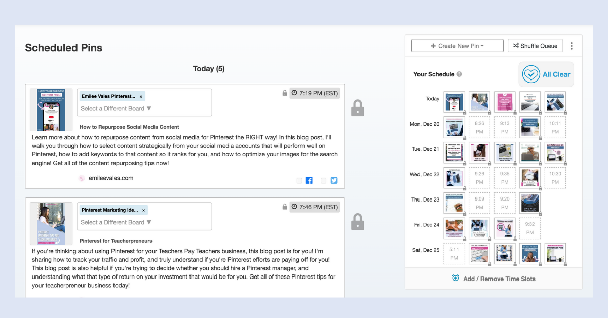Enable Facebook sharing checkbox on Repurpose pin
608x318 pixels.
pyautogui.click(x=299, y=180)
